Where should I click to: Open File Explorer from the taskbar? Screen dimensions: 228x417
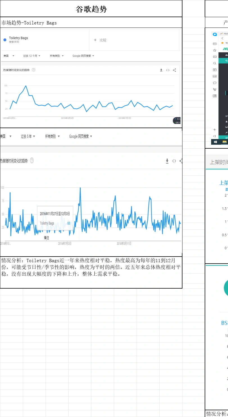pyautogui.click(x=225, y=142)
